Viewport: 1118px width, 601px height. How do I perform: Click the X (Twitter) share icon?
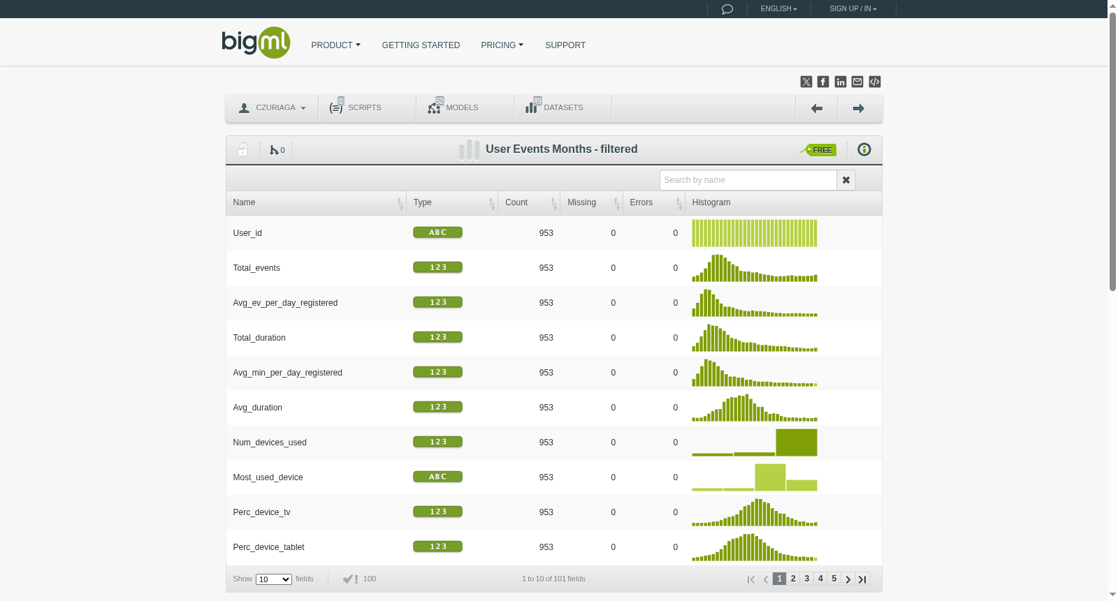click(x=806, y=82)
